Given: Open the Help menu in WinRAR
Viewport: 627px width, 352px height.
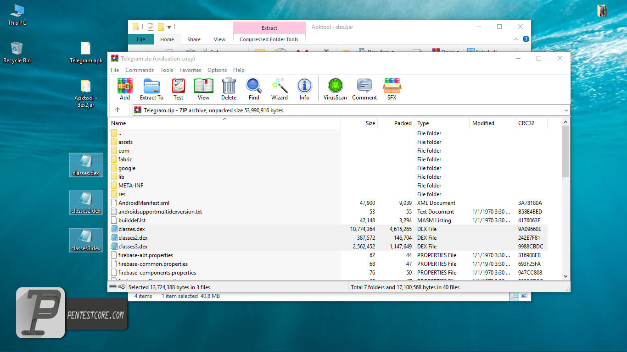Looking at the screenshot, I should 239,70.
